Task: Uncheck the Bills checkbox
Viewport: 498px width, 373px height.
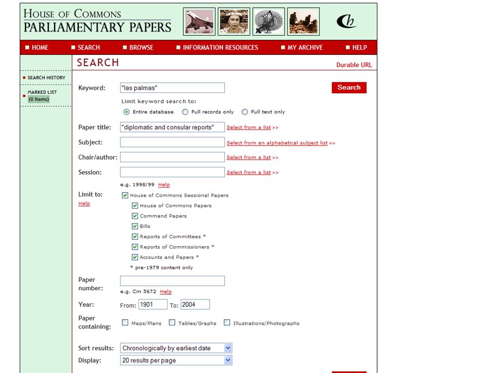Action: [135, 226]
